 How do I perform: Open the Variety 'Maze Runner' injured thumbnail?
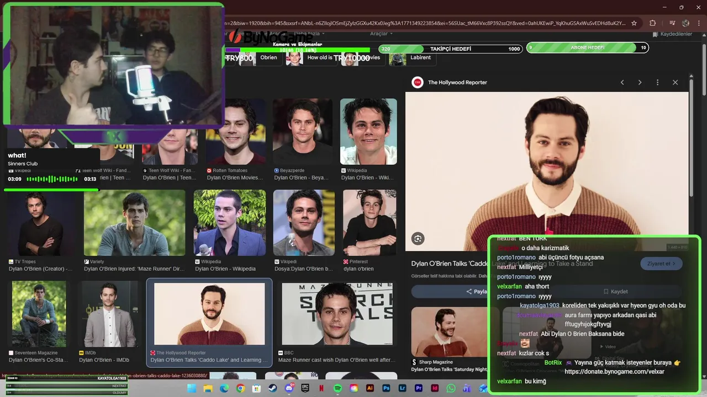tap(134, 223)
